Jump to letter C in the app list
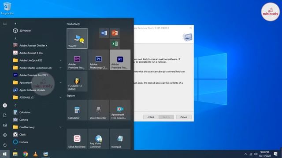Image resolution: width=282 pixels, height=158 pixels. (15, 105)
